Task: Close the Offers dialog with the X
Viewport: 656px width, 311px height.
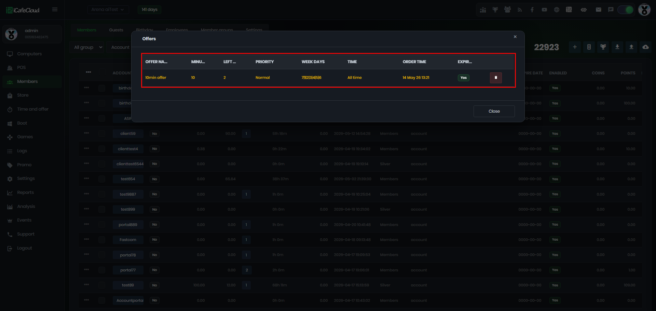Action: pyautogui.click(x=515, y=37)
